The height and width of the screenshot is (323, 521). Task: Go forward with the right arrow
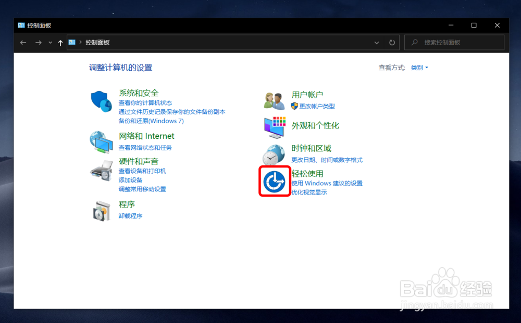[x=39, y=43]
